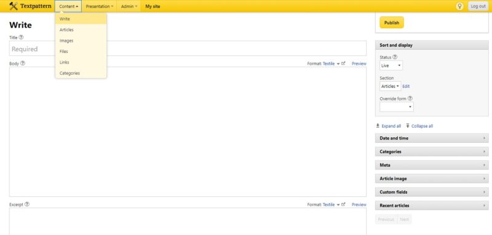
Task: Open the Excerpt field help icon
Action: [27, 204]
